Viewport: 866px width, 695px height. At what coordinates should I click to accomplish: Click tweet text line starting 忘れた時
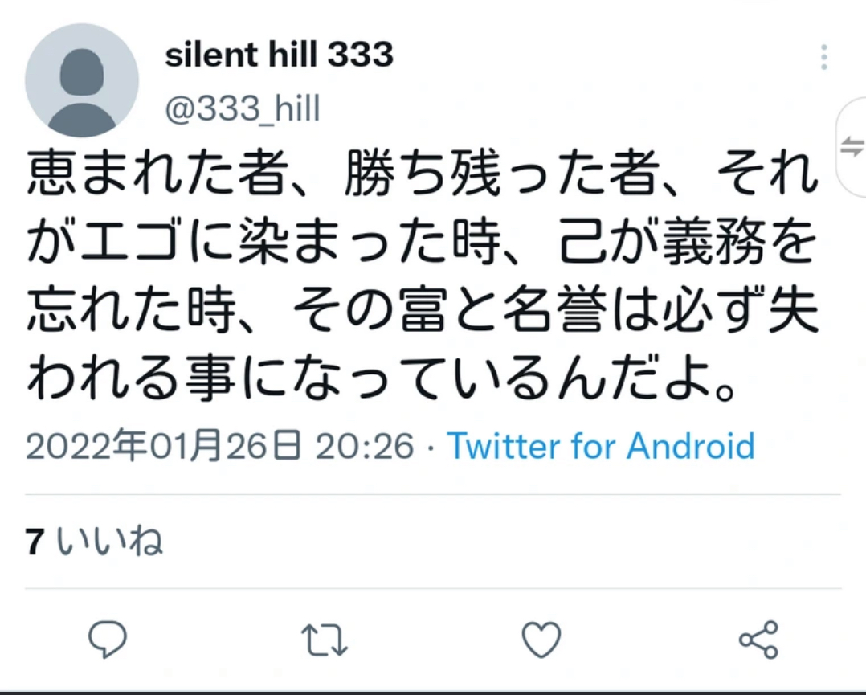coord(422,310)
